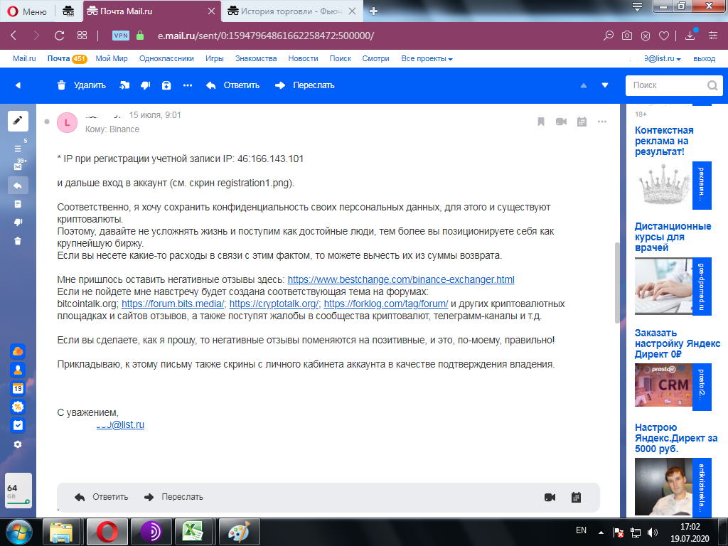Open Новости portal link
The image size is (728, 546).
pos(303,58)
